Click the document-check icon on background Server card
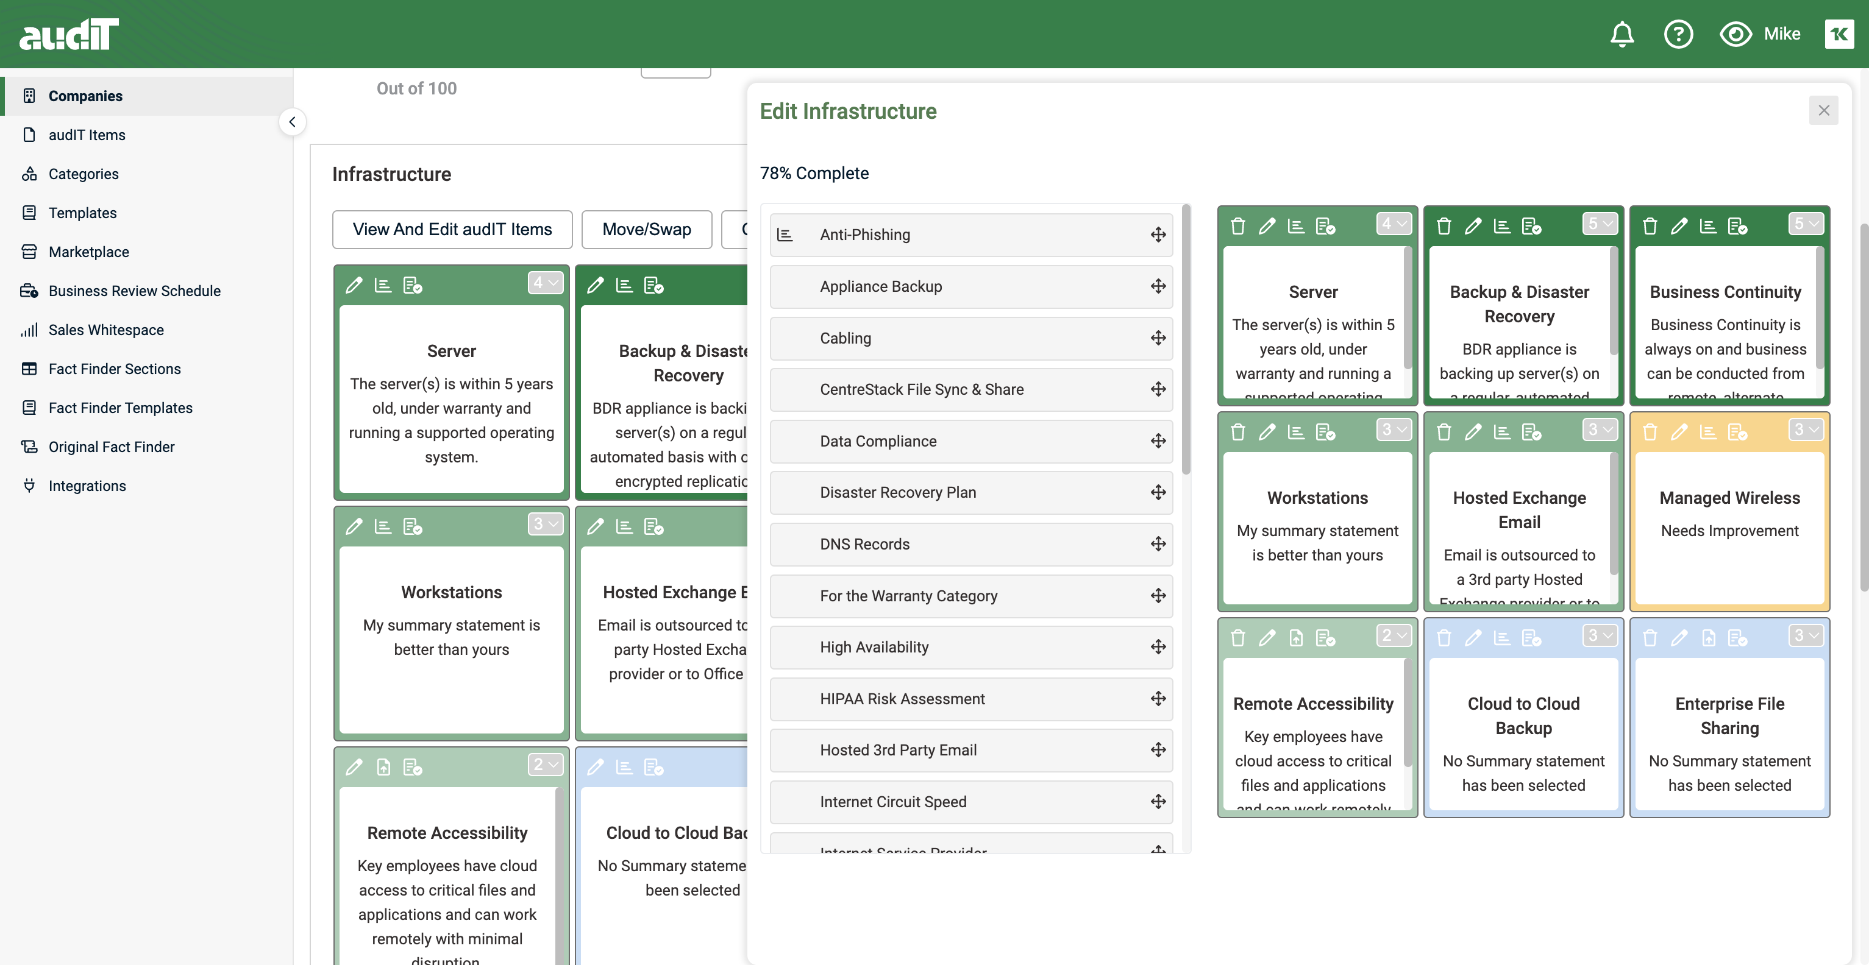1869x965 pixels. 413,285
